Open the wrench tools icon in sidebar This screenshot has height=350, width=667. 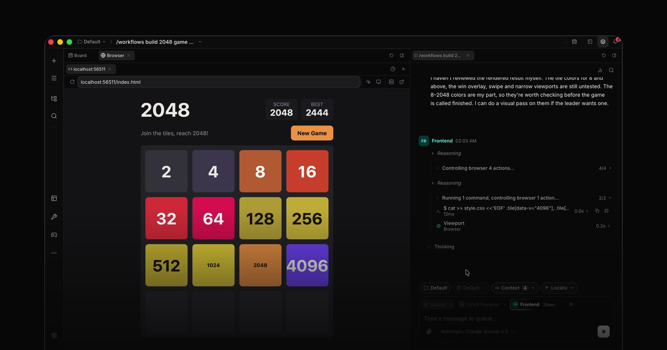coord(54,217)
